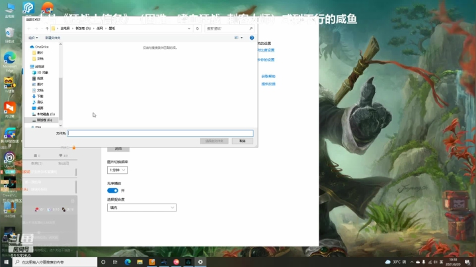
Task: Click 新加卷 (D:) in the address breadcrumb
Action: [83, 28]
